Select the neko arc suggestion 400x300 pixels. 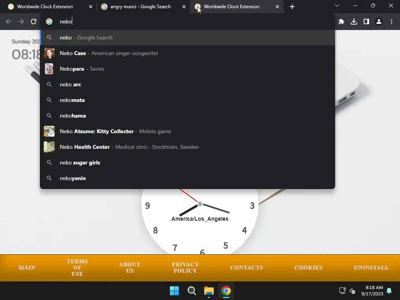187,84
